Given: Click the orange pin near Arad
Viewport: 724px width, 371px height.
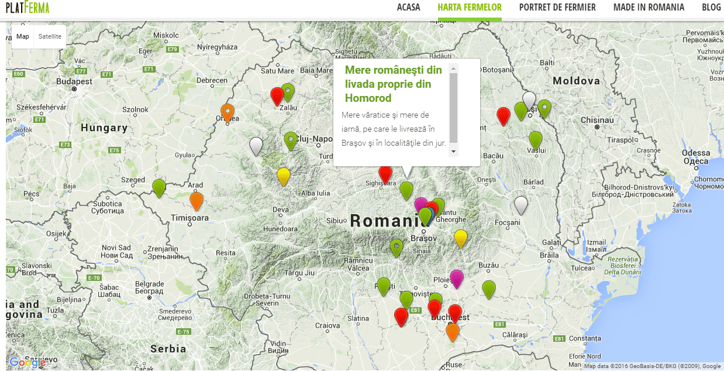Looking at the screenshot, I should pyautogui.click(x=196, y=201).
